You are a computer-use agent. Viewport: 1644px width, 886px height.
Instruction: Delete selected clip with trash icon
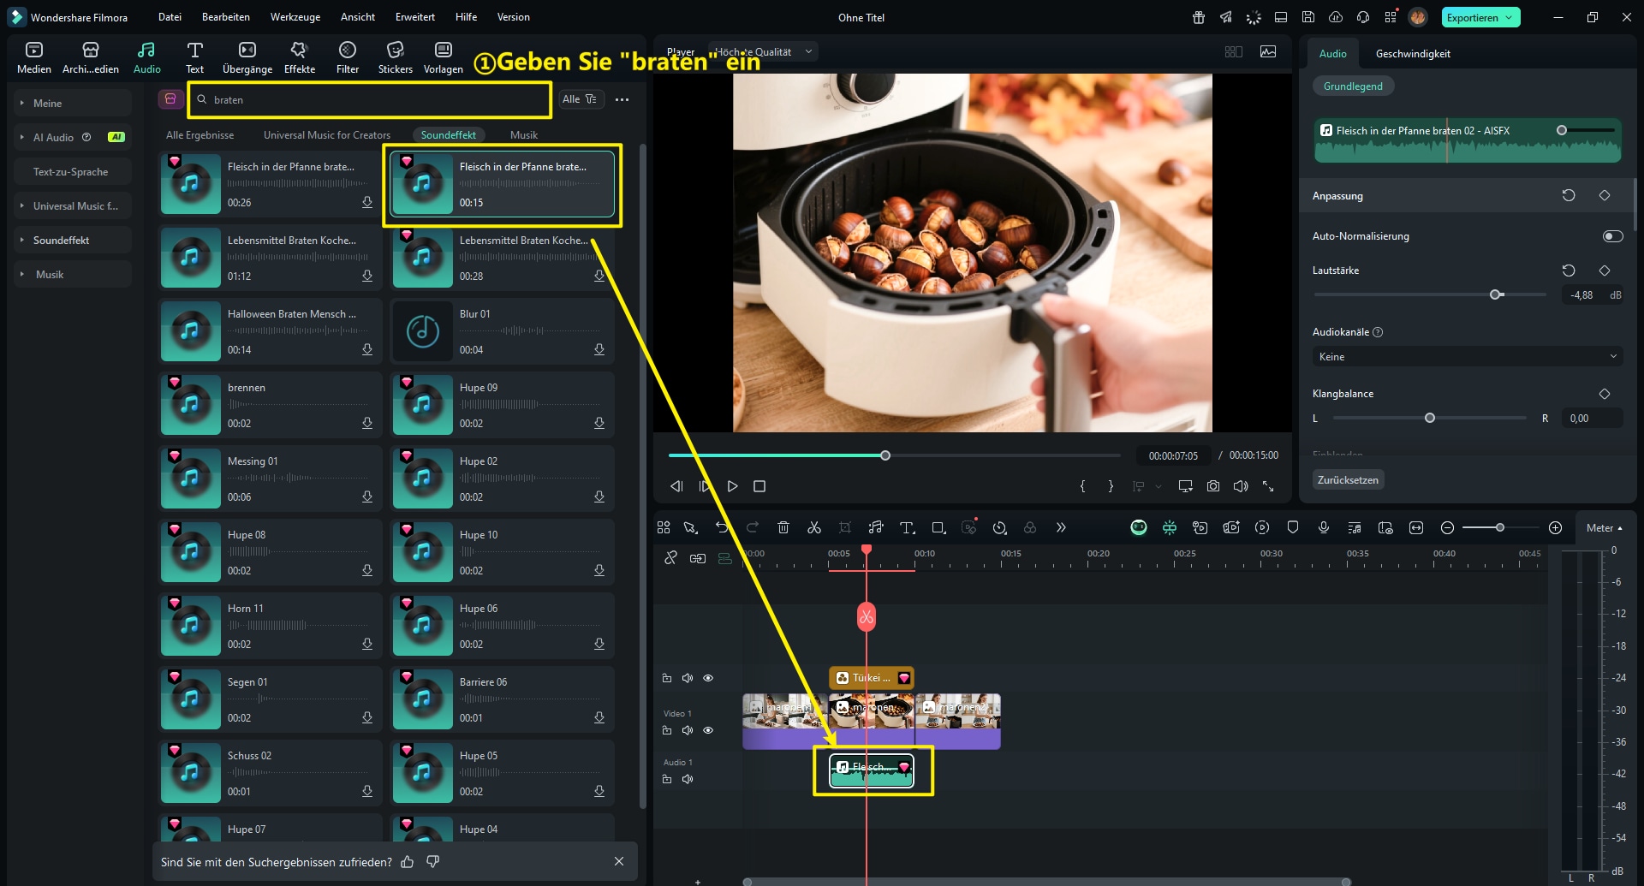[783, 528]
